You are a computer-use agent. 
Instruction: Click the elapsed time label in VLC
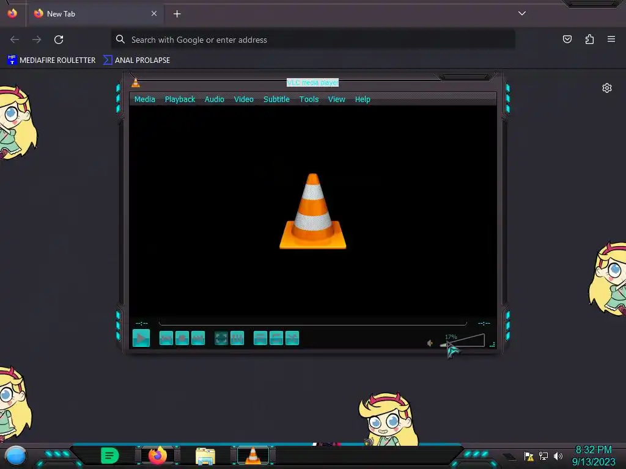tap(142, 323)
